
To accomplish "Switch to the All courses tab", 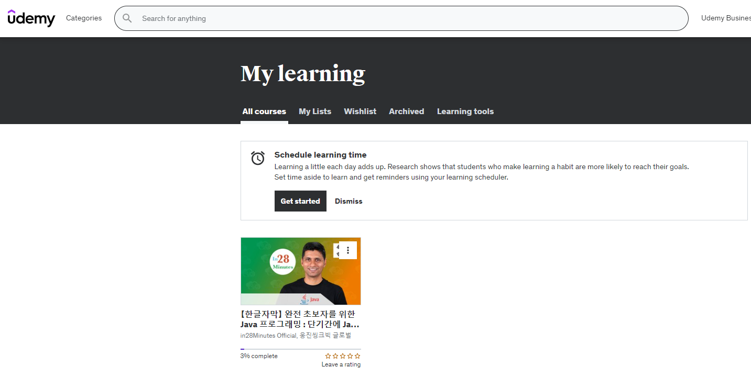I will [x=264, y=112].
